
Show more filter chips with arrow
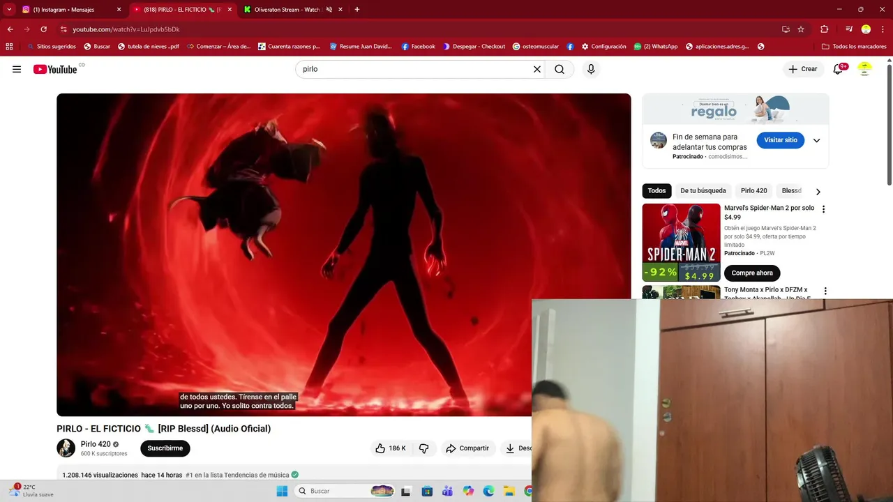point(818,191)
